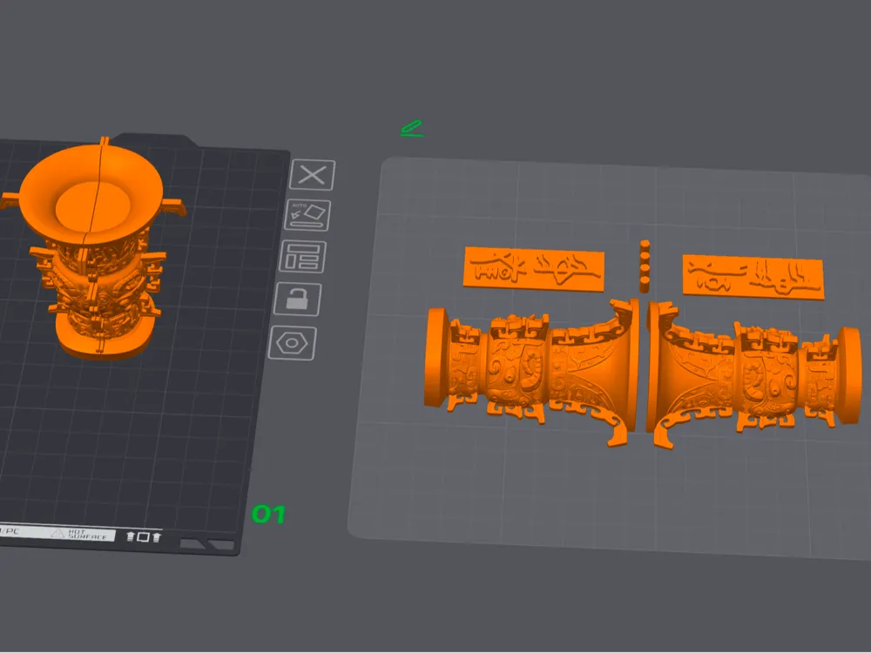Run auto orient on plate 01

tap(307, 215)
